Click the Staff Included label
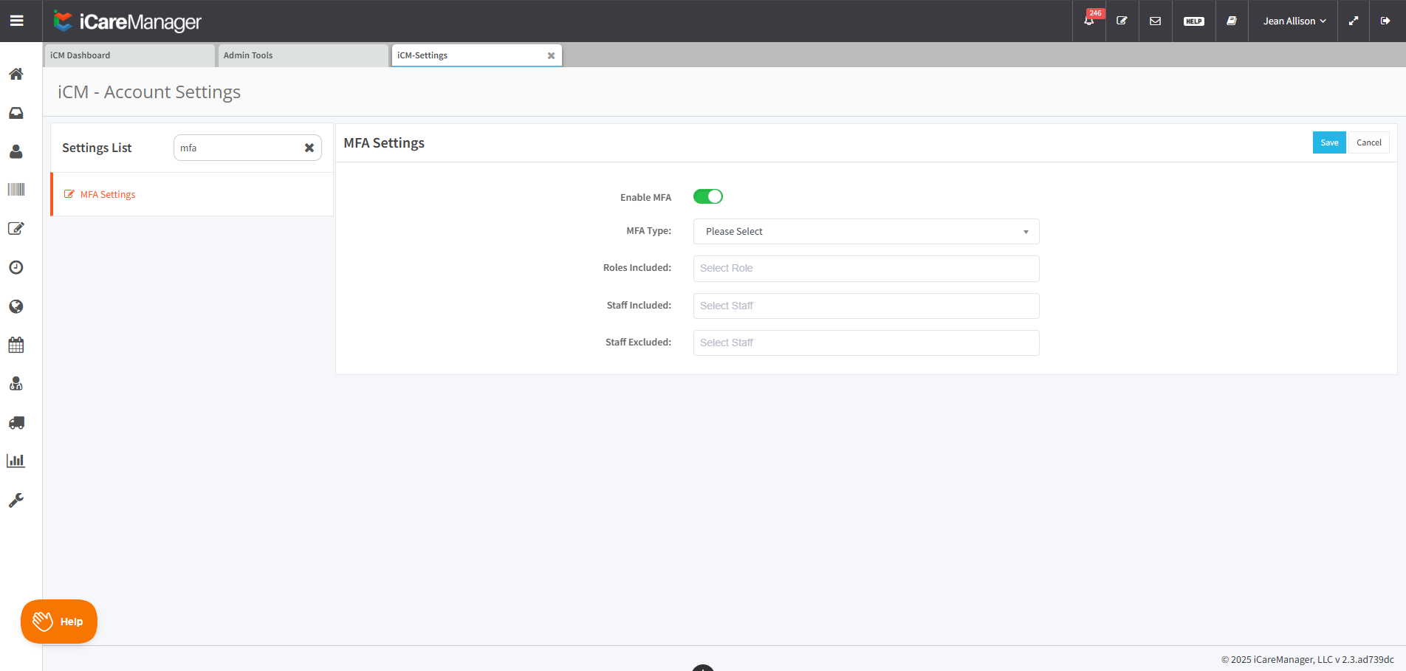The height and width of the screenshot is (671, 1406). coord(639,305)
